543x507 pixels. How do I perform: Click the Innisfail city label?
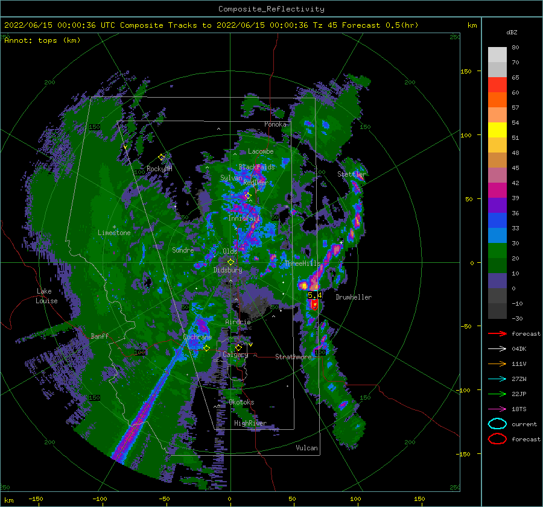[244, 218]
